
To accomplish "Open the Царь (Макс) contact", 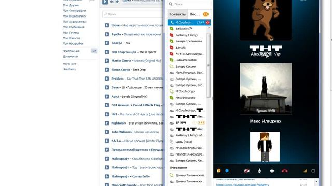I will [184, 142].
